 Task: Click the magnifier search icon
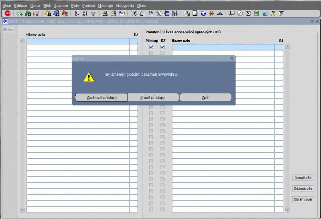[158, 14]
